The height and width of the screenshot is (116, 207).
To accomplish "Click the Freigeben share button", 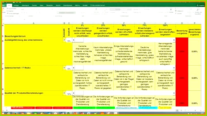I will tap(200, 5).
